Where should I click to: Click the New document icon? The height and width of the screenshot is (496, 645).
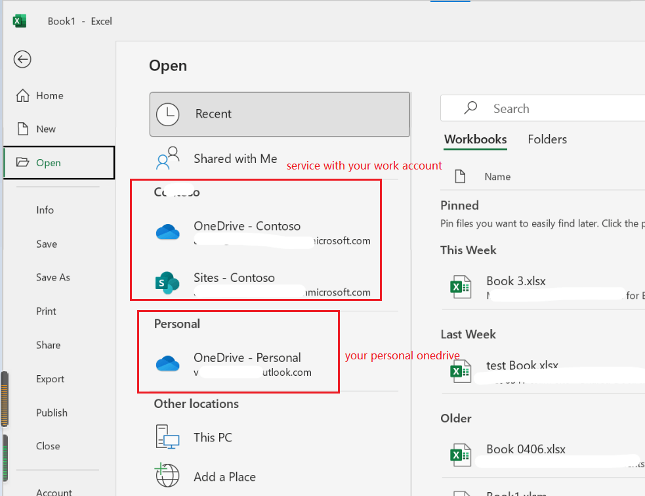coord(22,129)
